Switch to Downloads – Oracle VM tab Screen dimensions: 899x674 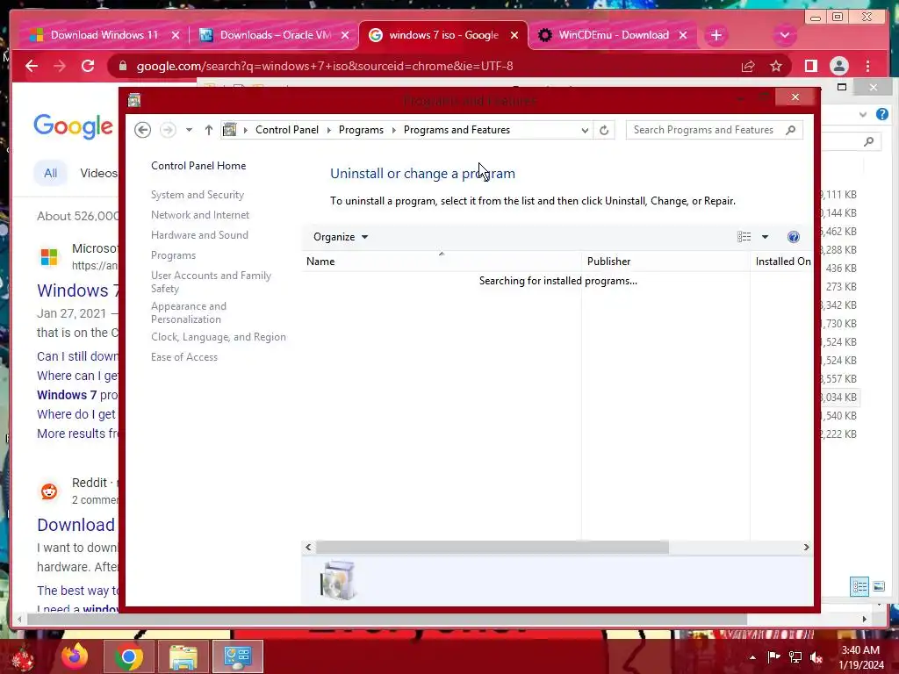275,35
